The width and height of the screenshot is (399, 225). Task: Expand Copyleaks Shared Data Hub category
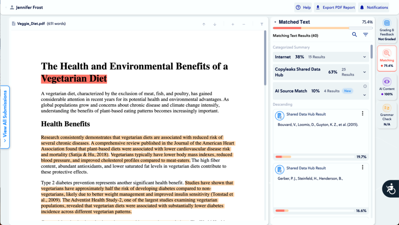[365, 72]
